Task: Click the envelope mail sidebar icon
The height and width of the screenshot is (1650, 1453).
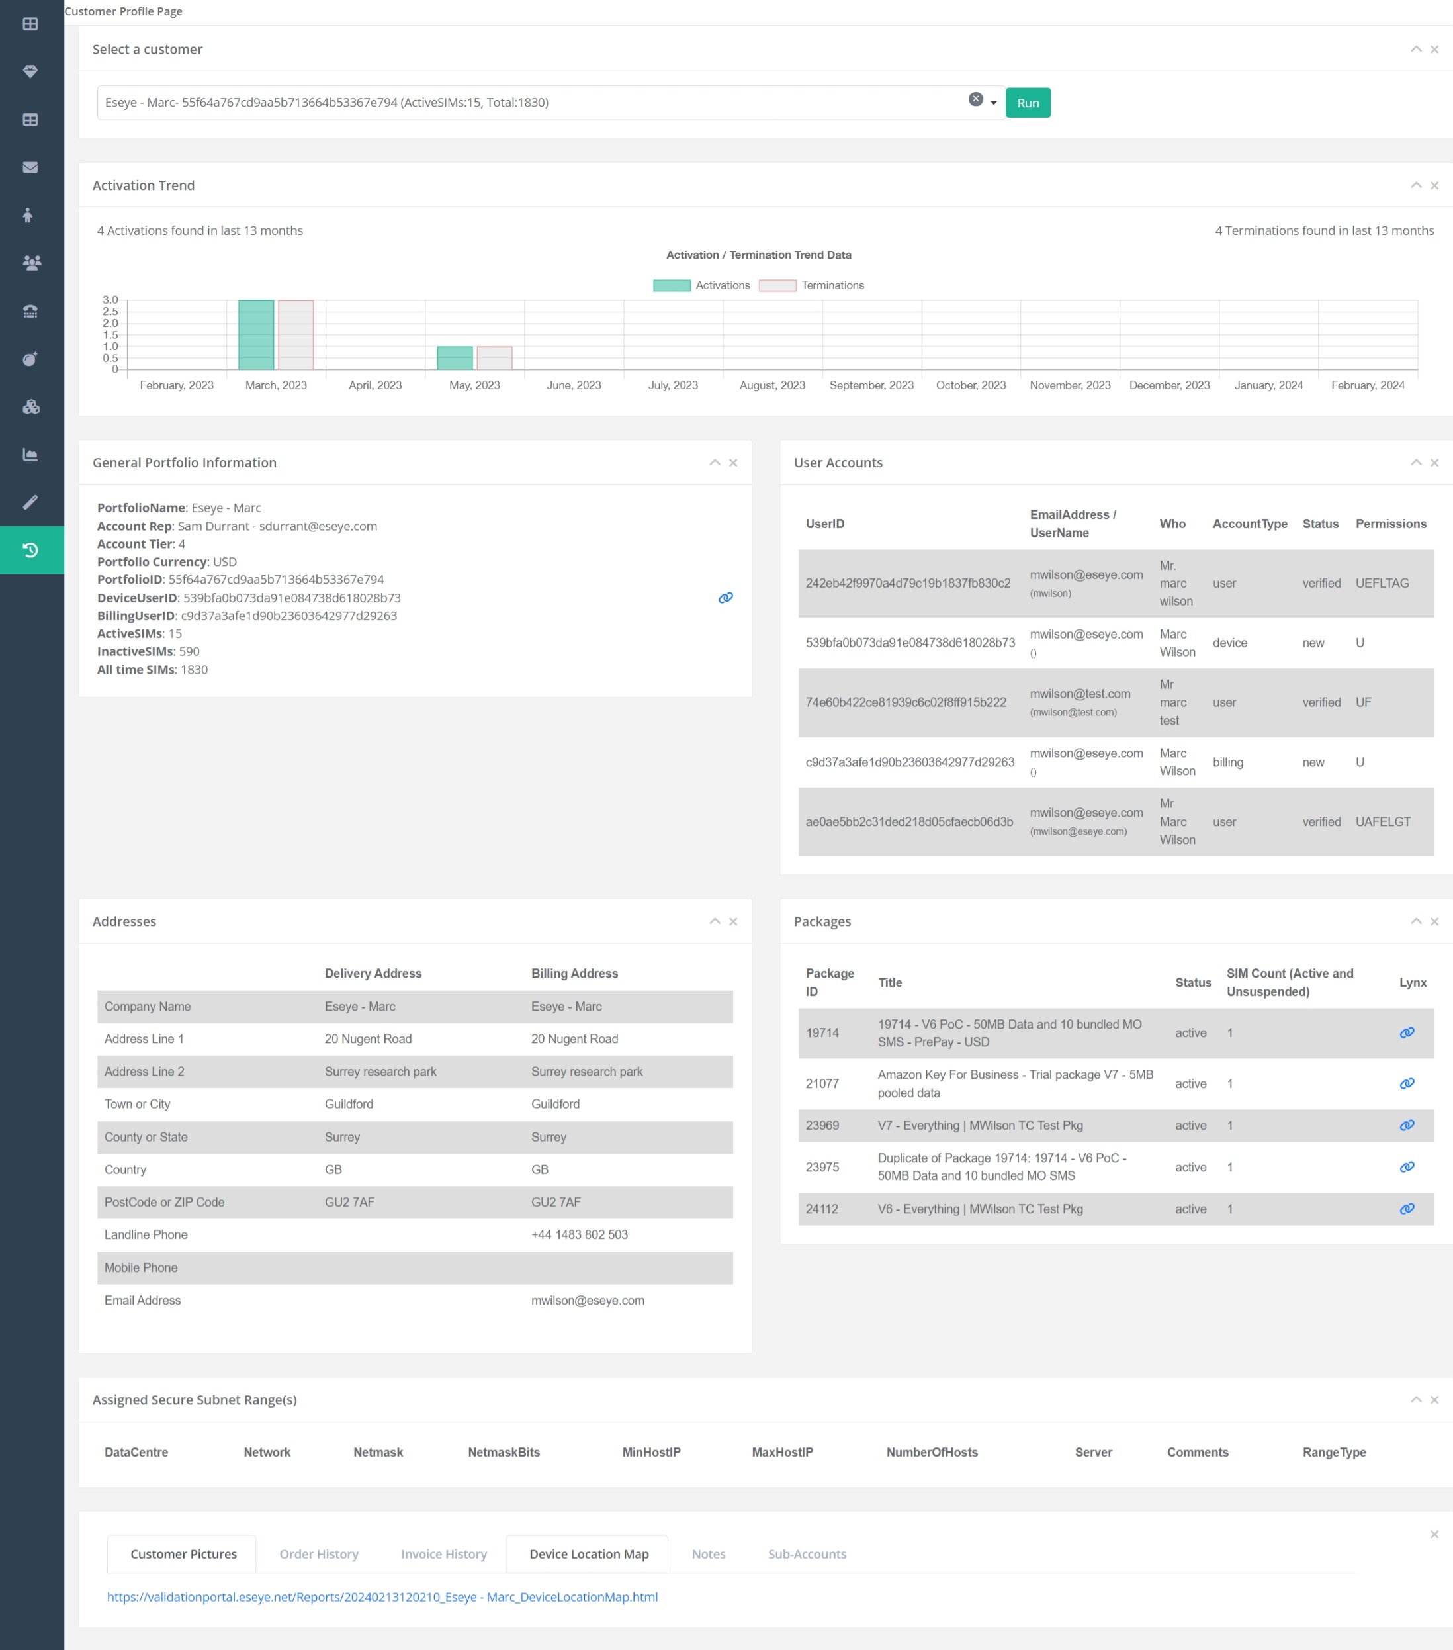Action: [30, 167]
